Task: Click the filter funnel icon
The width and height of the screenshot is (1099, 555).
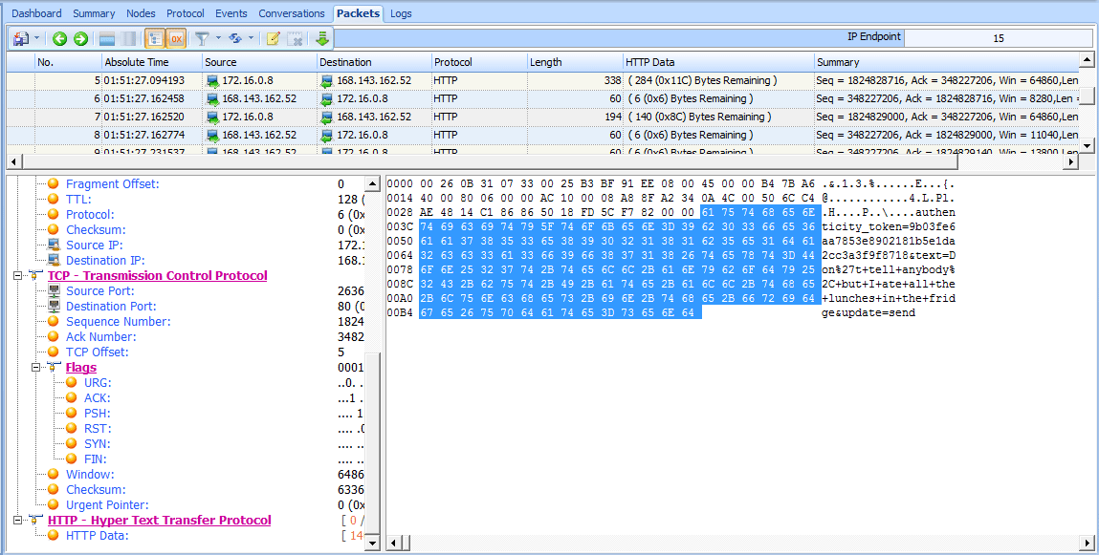Action: (x=202, y=38)
